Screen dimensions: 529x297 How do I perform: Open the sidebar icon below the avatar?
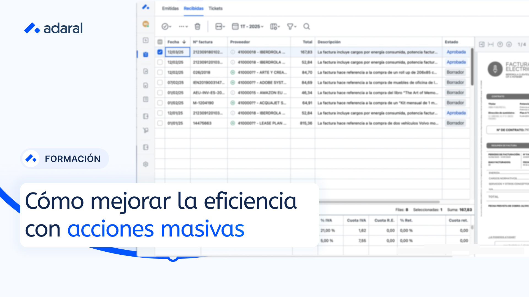pos(146,40)
